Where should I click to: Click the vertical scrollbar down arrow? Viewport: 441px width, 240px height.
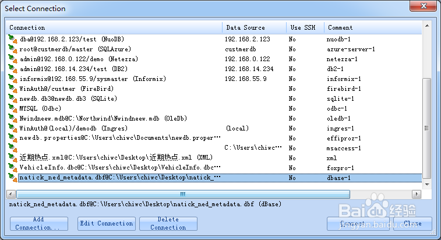coord(427,185)
